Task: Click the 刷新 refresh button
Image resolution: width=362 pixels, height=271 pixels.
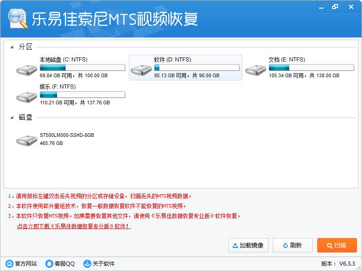Action: pos(293,245)
